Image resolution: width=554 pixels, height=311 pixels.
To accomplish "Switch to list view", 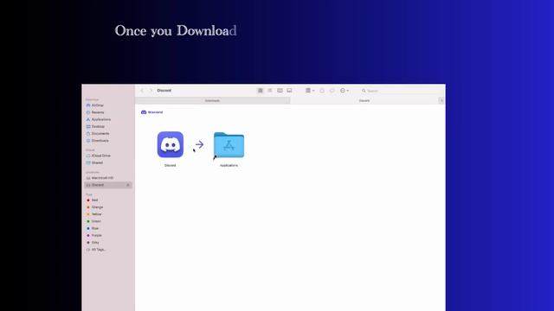I will pyautogui.click(x=270, y=91).
